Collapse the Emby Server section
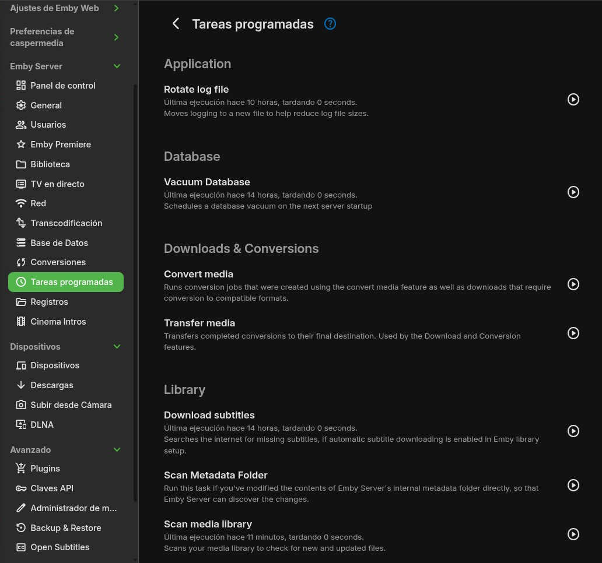602x563 pixels. click(117, 66)
